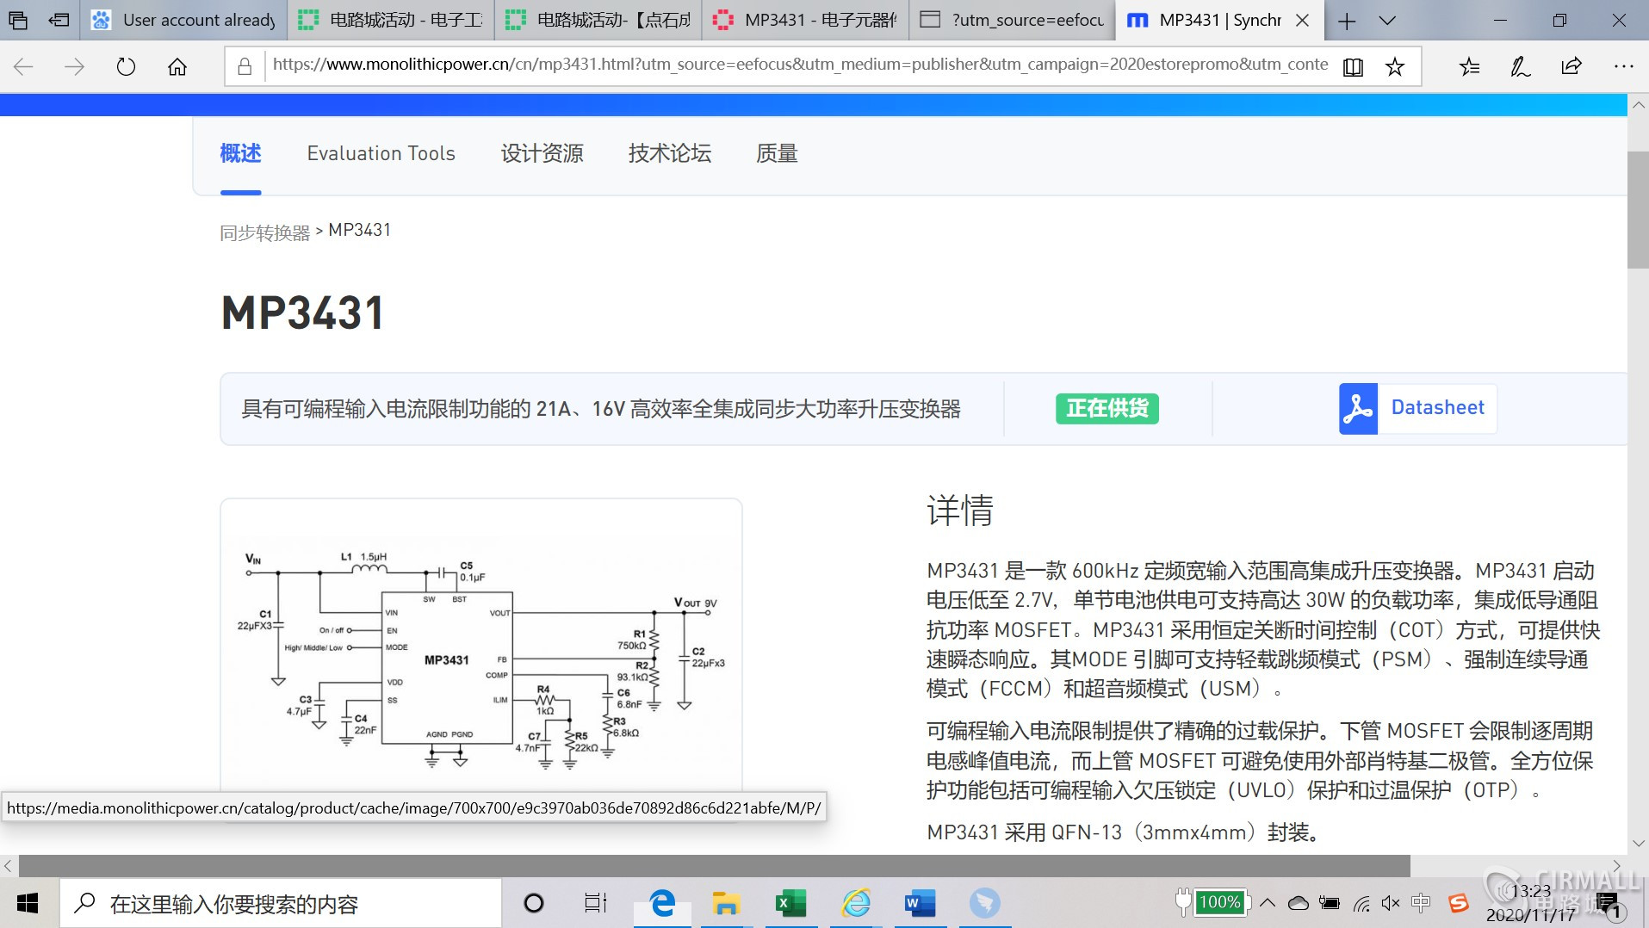The image size is (1649, 928).
Task: Open the 技术论坛 tab
Action: click(x=669, y=153)
